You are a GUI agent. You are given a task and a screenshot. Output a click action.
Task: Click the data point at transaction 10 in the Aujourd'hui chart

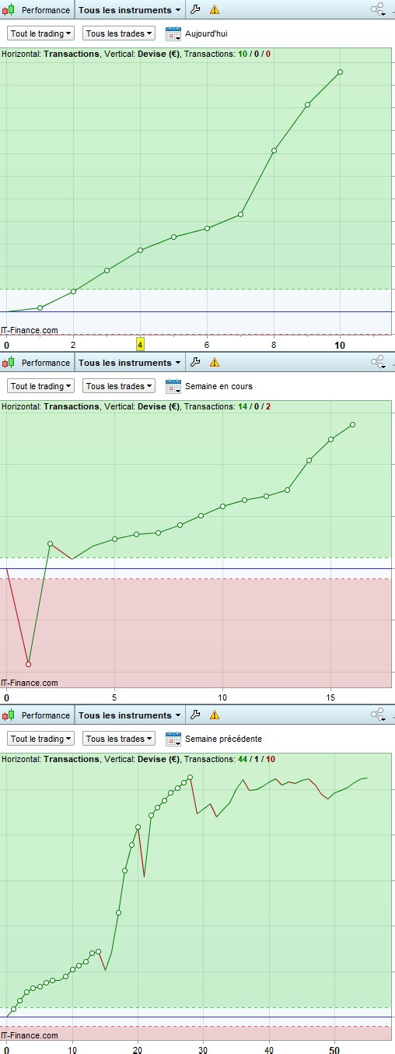(341, 72)
